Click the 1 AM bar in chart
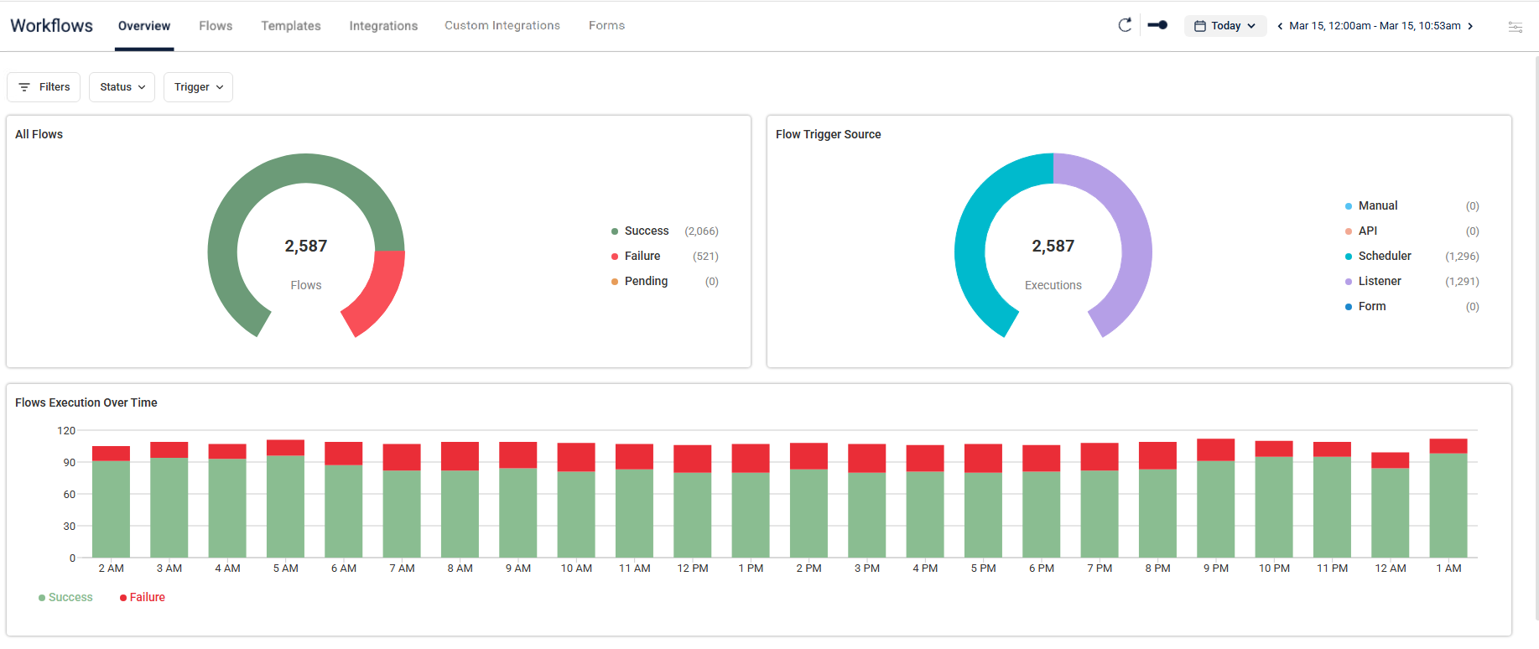 pyautogui.click(x=1448, y=498)
